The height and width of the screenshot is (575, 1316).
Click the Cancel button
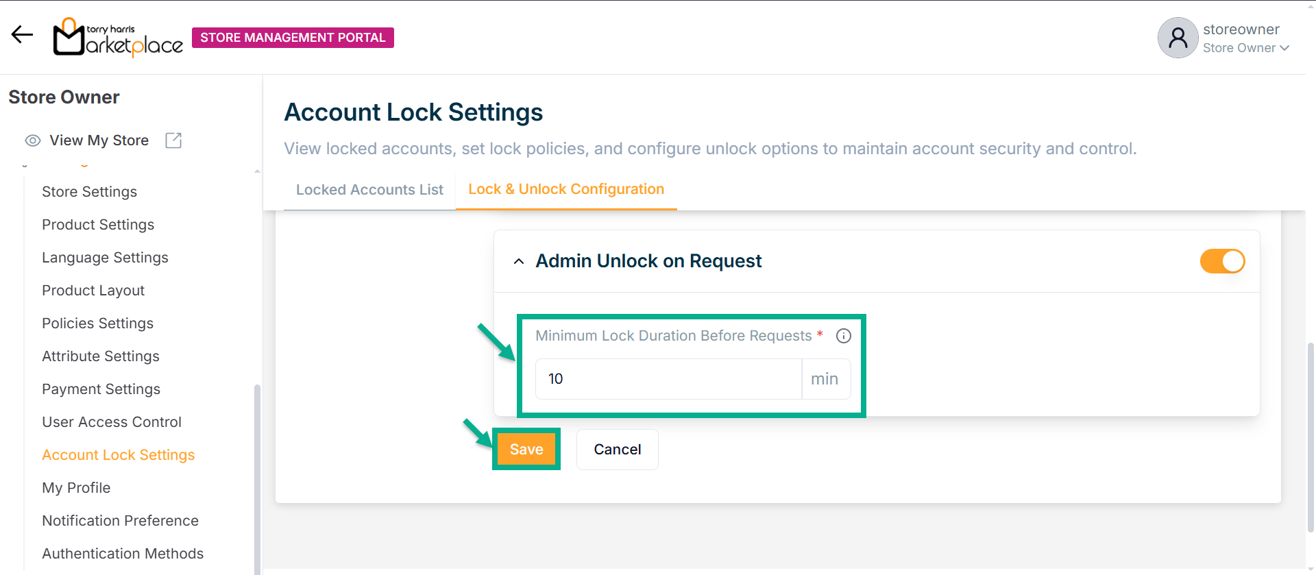click(617, 450)
